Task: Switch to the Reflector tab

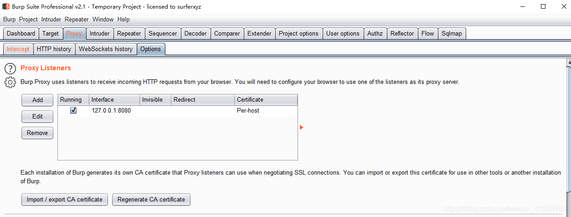Action: pyautogui.click(x=402, y=33)
